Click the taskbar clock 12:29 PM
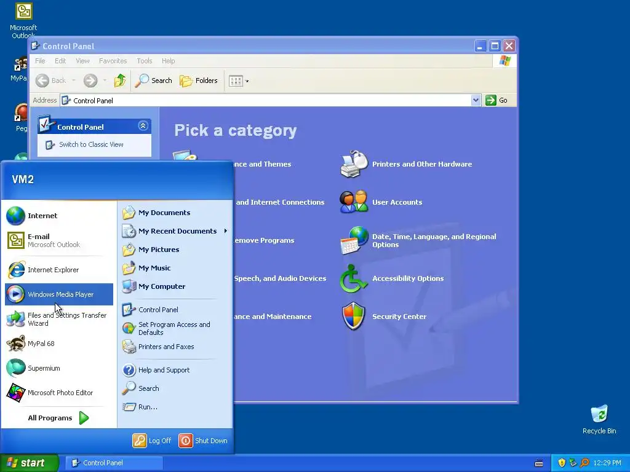 click(607, 463)
